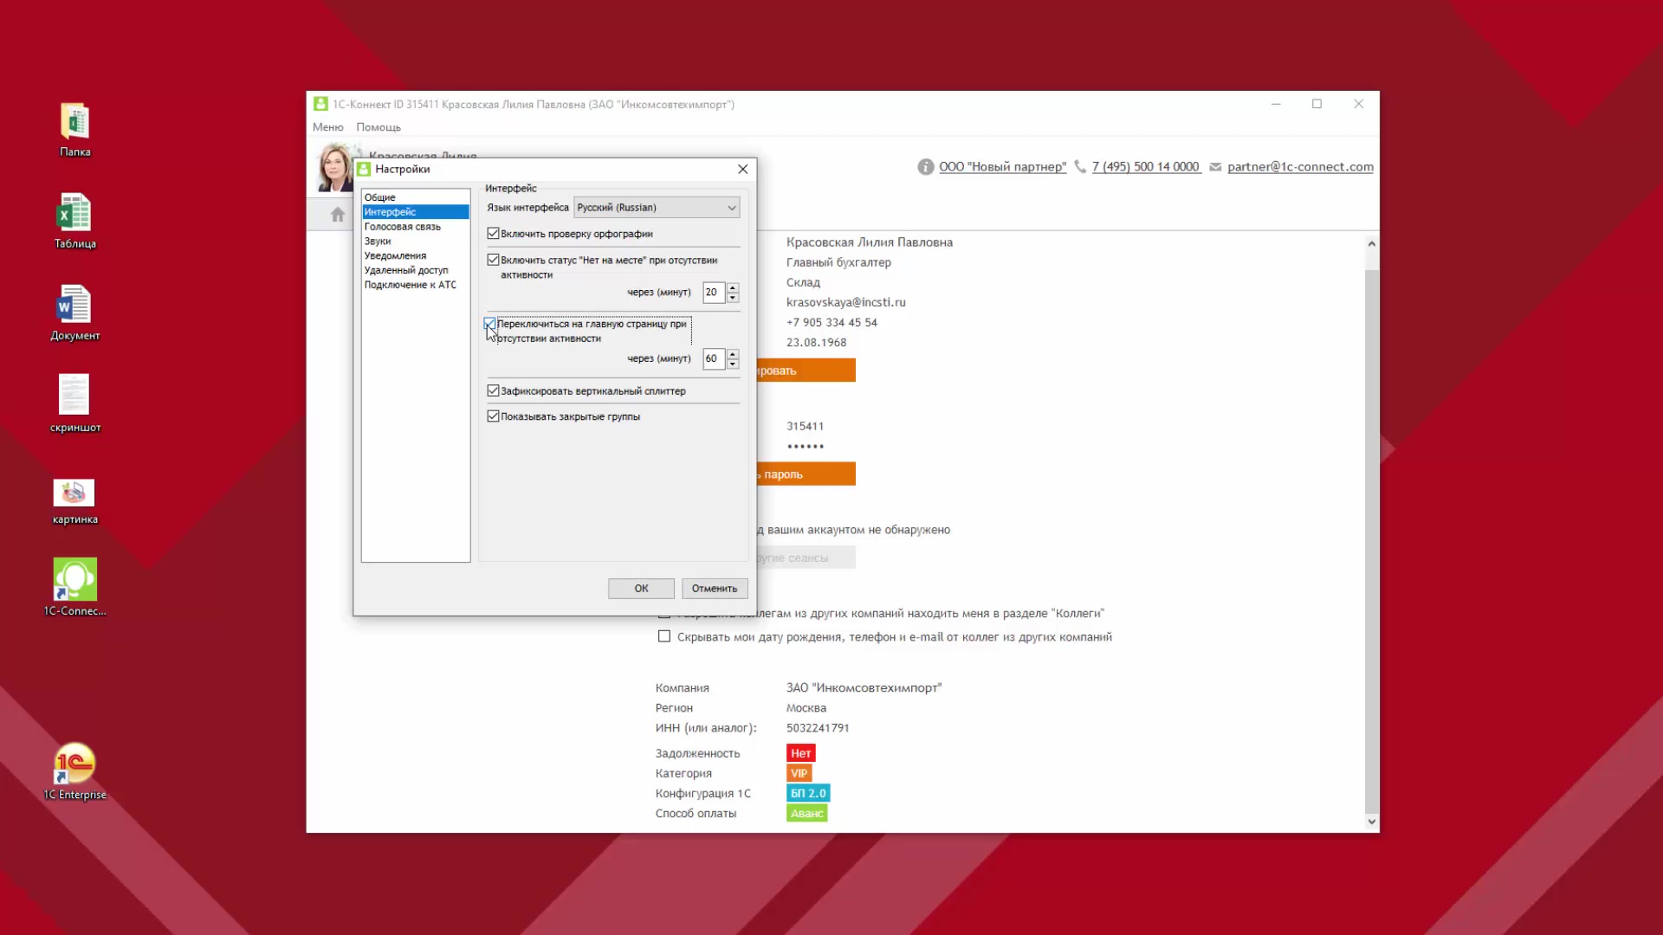The width and height of the screenshot is (1663, 935).
Task: Select Интерфейс in settings list
Action: [x=416, y=212]
